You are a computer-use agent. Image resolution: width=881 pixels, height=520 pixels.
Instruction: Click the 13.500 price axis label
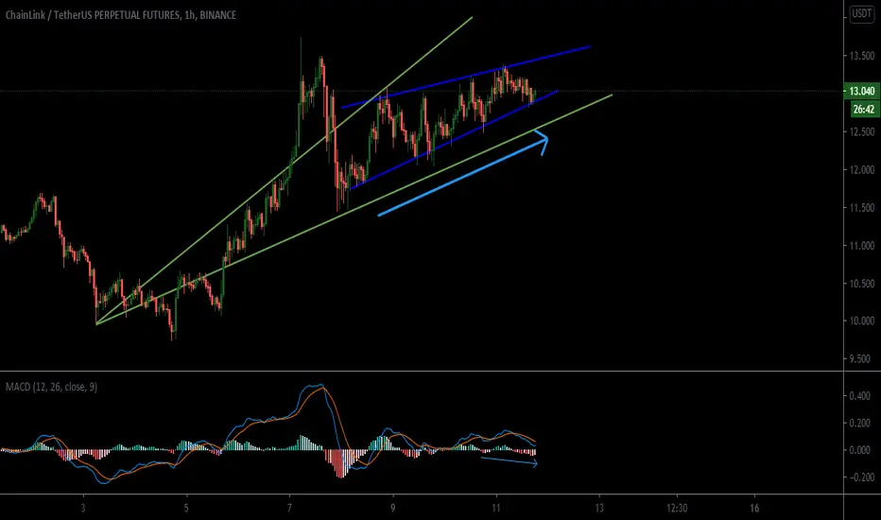pos(861,56)
